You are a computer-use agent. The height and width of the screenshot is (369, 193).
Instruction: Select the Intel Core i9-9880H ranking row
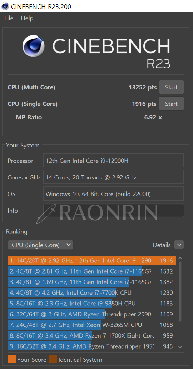(x=92, y=303)
